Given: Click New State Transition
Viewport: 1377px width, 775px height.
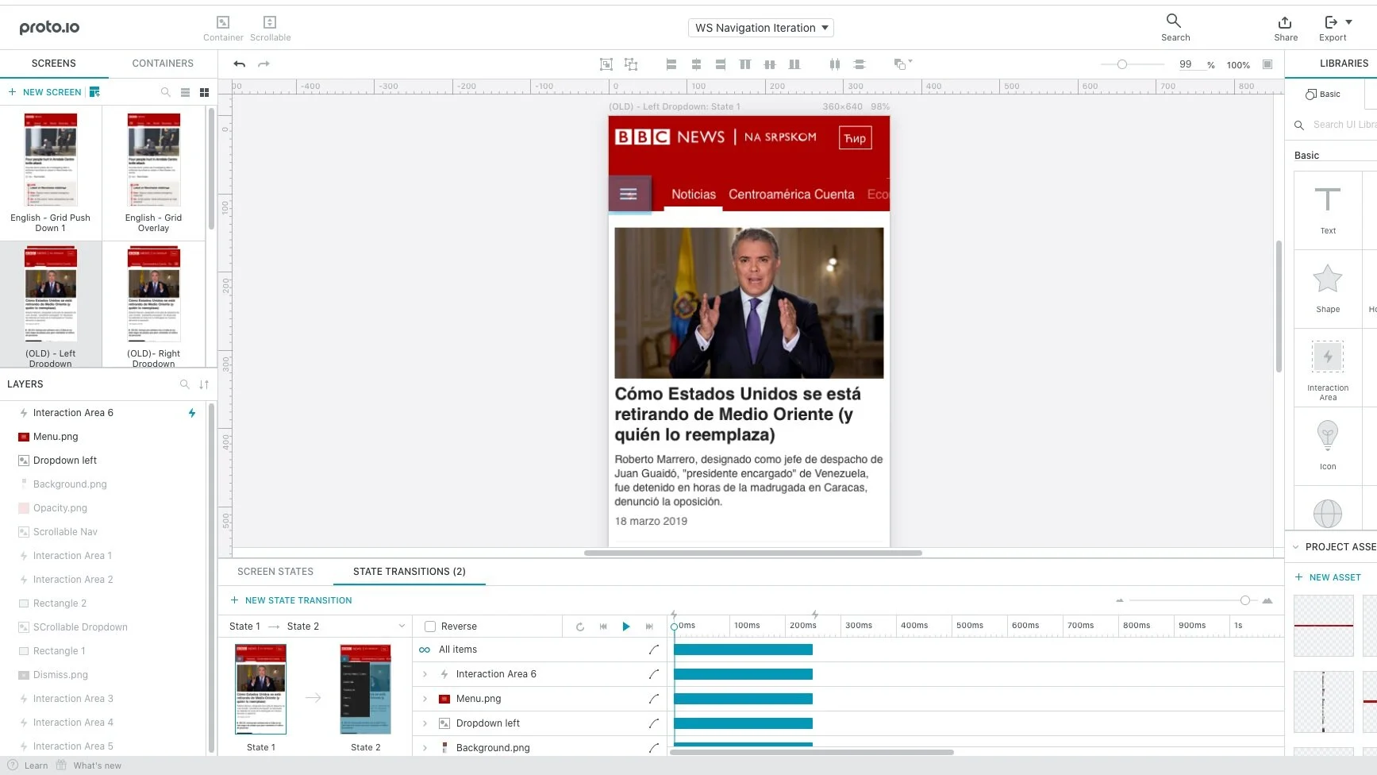Looking at the screenshot, I should tap(291, 600).
